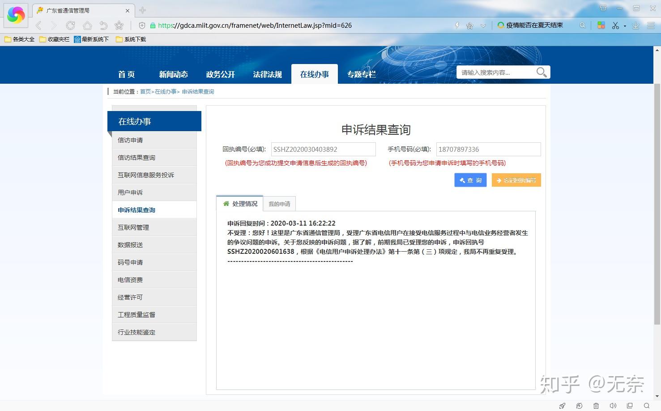The image size is (661, 411).
Task: Click the lightning speed mode icon
Action: [x=457, y=26]
